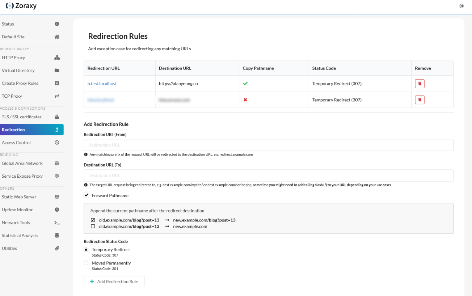The width and height of the screenshot is (472, 296).
Task: Go to HTTP Proxy section
Action: point(31,58)
